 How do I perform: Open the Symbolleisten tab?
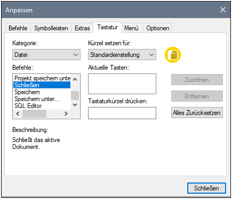tap(51, 28)
